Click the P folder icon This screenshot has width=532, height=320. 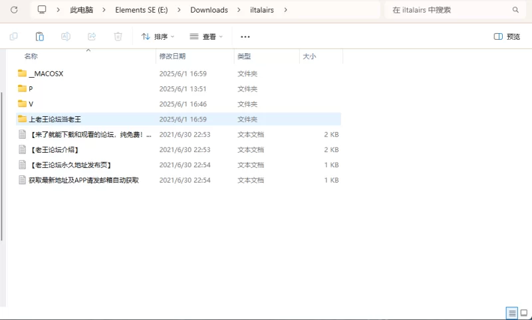(x=23, y=88)
